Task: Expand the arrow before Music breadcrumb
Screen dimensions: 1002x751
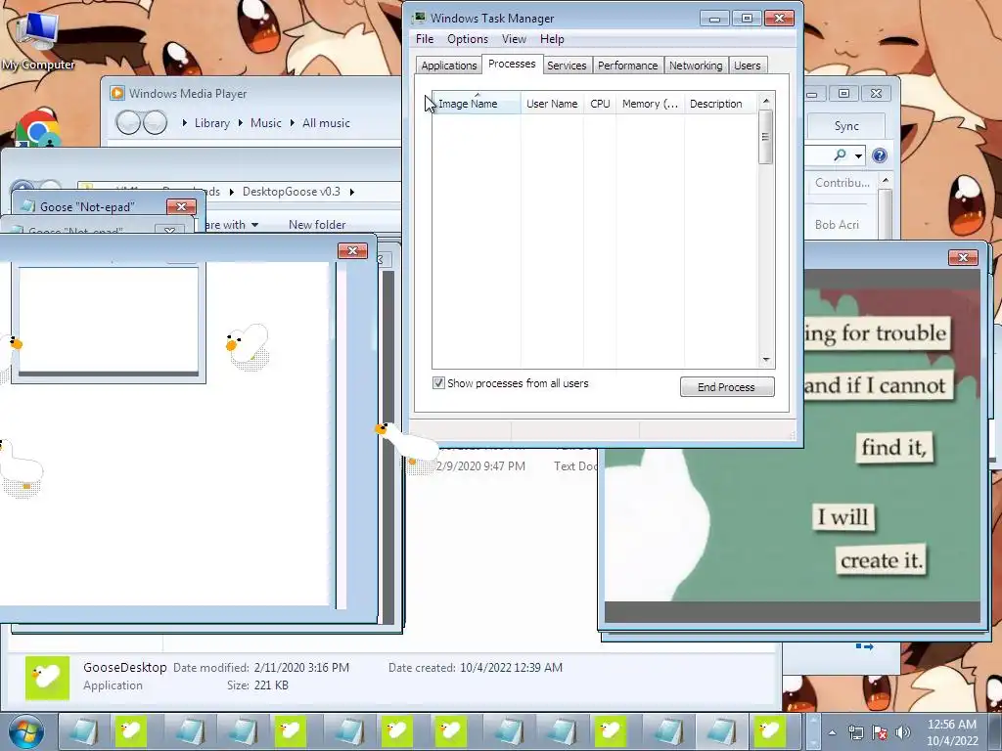Action: pos(241,122)
